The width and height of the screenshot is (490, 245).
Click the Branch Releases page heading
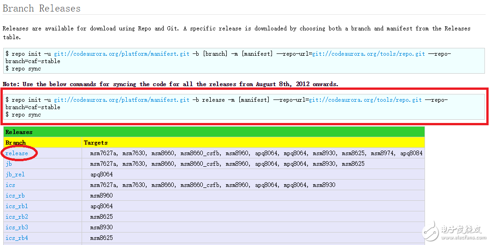(41, 8)
